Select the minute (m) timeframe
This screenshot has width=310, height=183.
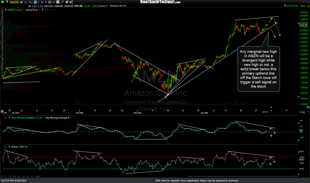pyautogui.click(x=26, y=2)
